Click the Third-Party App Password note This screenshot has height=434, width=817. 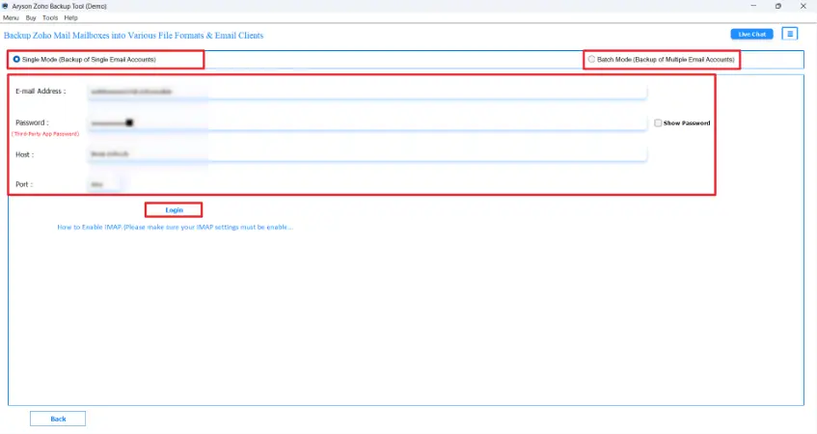tap(45, 134)
